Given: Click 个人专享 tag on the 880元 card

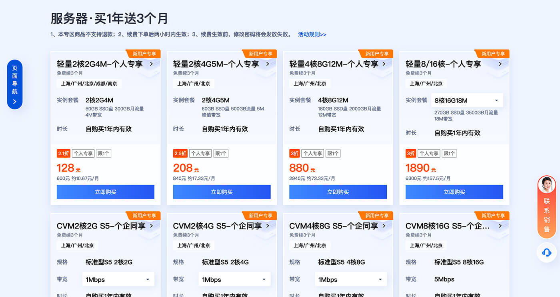Looking at the screenshot, I should pyautogui.click(x=312, y=153).
